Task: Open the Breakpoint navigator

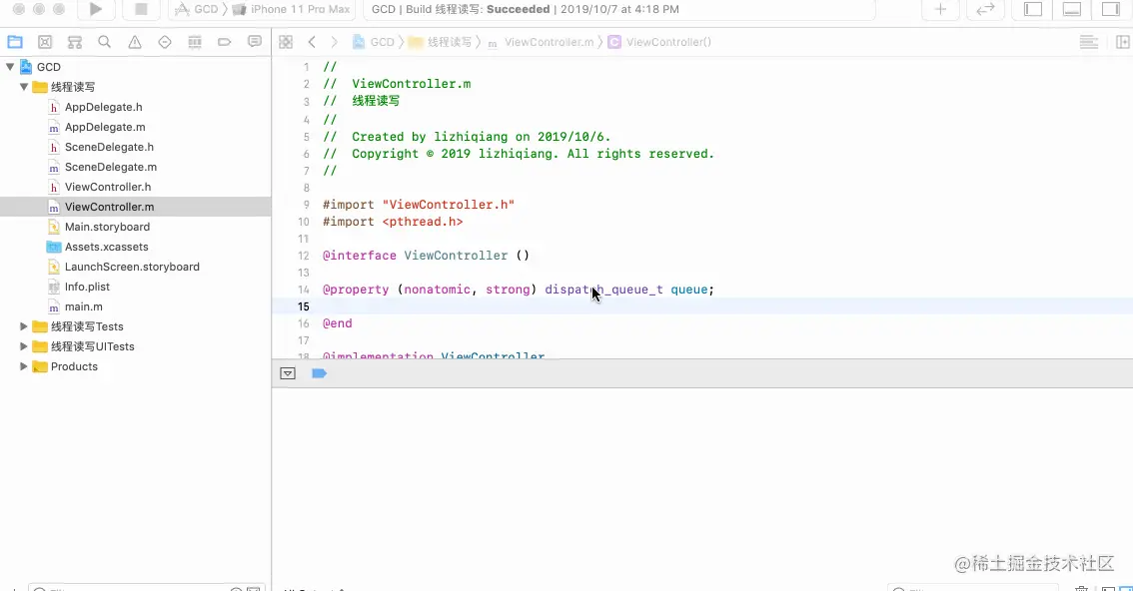Action: tap(222, 41)
